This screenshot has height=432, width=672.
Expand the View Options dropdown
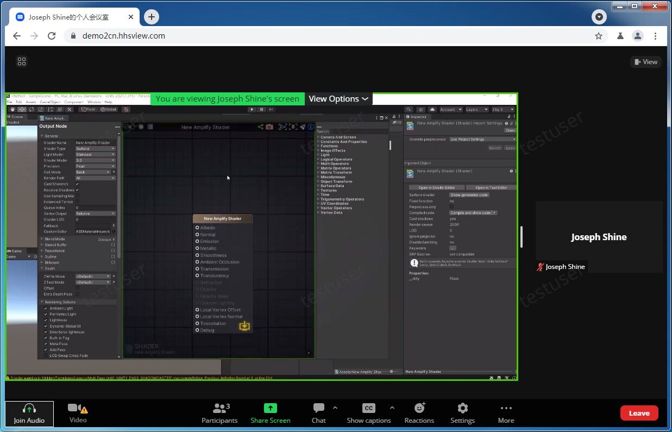338,99
